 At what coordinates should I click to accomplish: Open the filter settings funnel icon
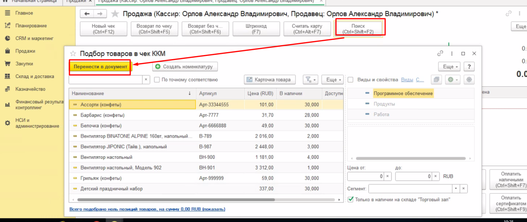coord(310,80)
